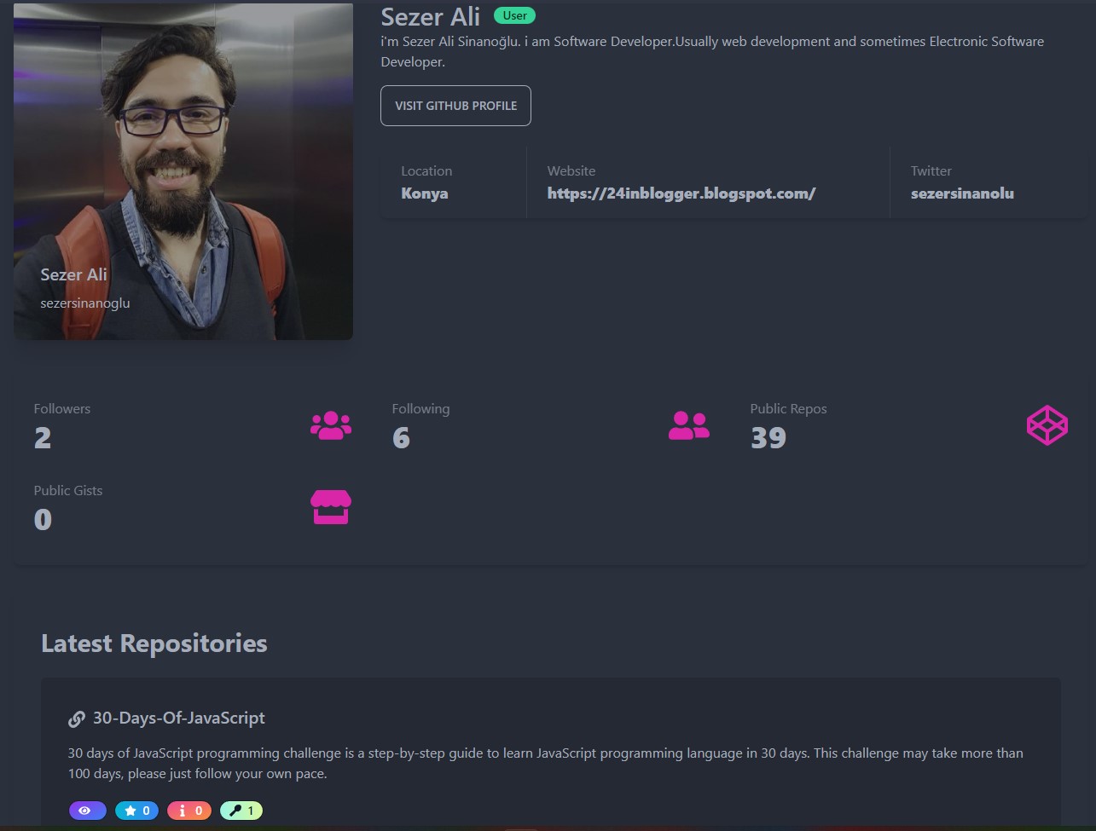Click the sezersinanolu Twitter handle
This screenshot has width=1096, height=831.
click(962, 193)
